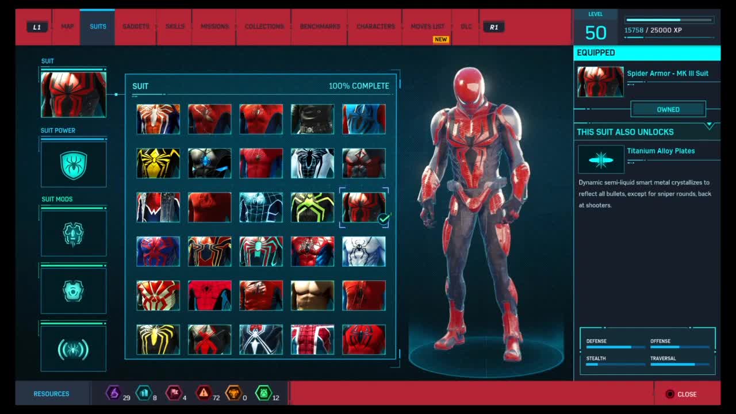The width and height of the screenshot is (736, 414).
Task: Select the Advanced Suit thumbnail with white spider
Action: click(x=158, y=119)
